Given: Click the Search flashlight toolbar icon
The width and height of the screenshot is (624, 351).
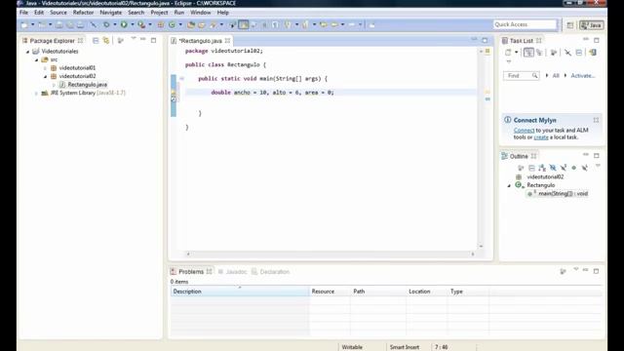Looking at the screenshot, I should pyautogui.click(x=214, y=24).
